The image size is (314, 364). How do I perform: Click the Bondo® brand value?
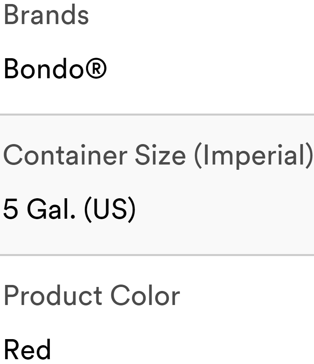(x=55, y=69)
